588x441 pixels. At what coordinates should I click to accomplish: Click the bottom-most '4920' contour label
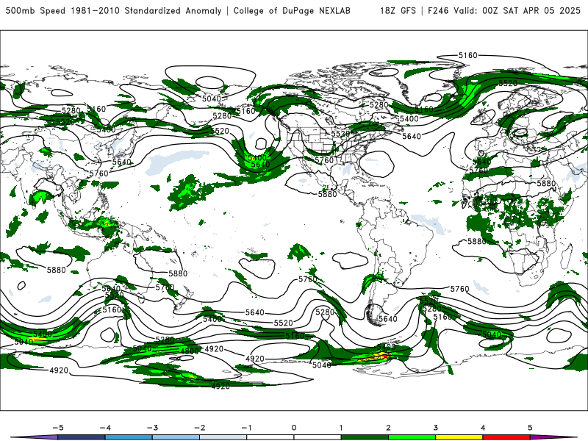tap(220, 387)
